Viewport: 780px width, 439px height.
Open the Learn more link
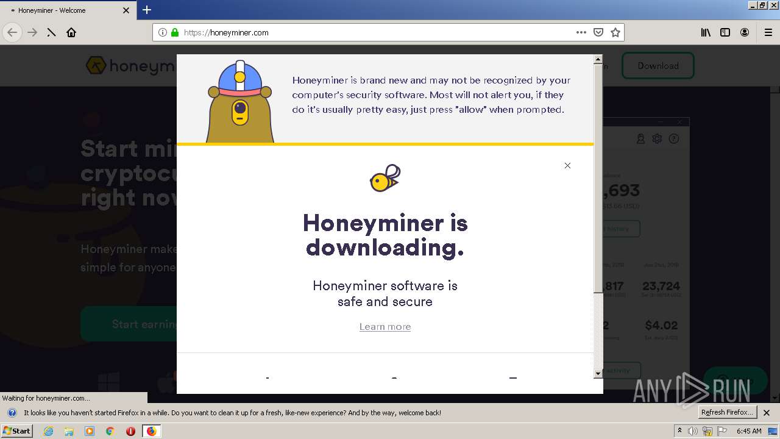[x=385, y=327]
